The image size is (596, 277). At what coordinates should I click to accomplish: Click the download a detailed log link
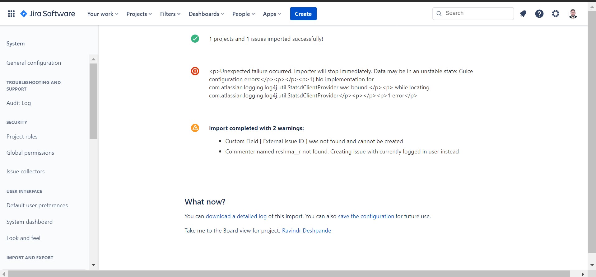236,216
